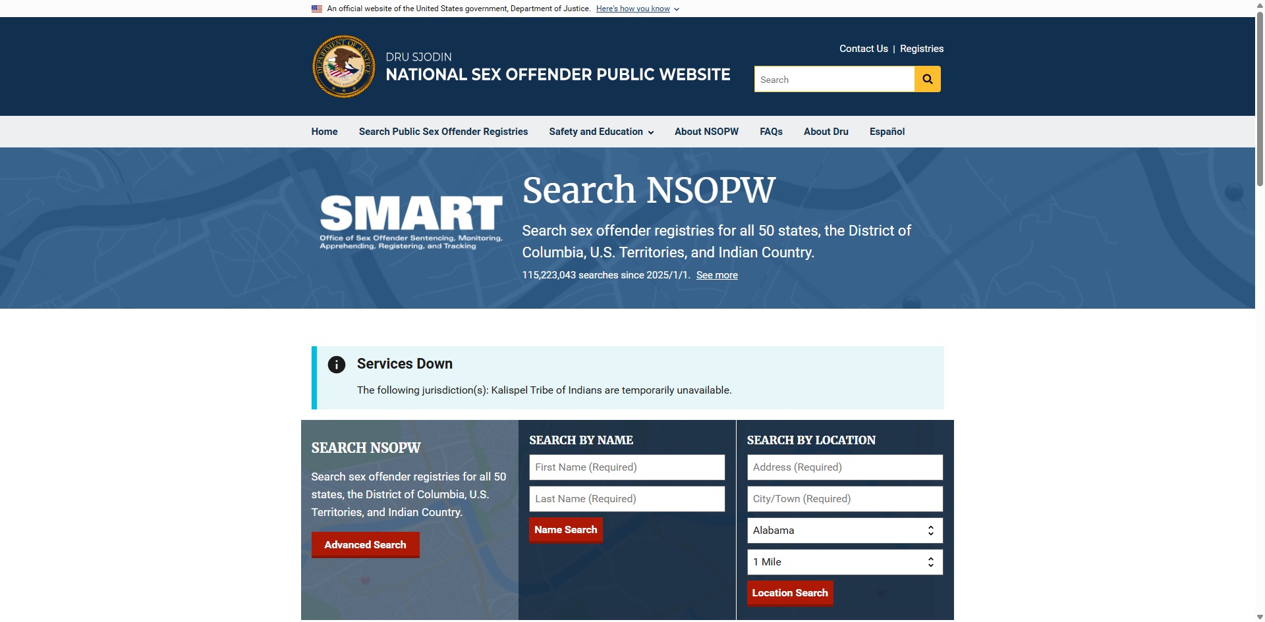This screenshot has height=622, width=1265.
Task: Click the Location Search button
Action: click(x=790, y=593)
